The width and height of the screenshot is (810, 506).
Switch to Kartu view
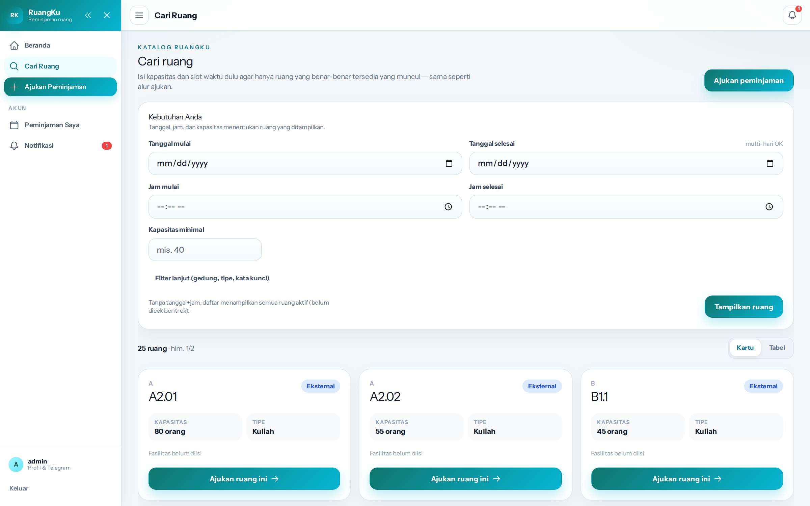(745, 348)
